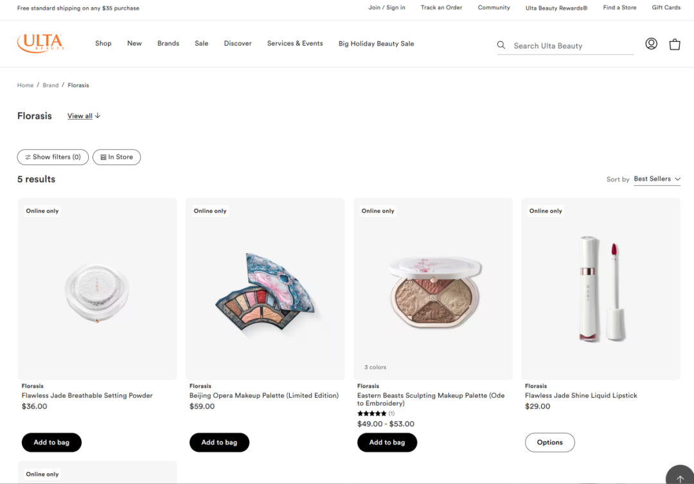Screen dimensions: 694x484
Task: Open the Services & Events menu
Action: click(295, 44)
